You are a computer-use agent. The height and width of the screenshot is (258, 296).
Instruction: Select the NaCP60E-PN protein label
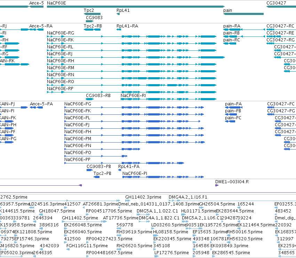point(78,146)
